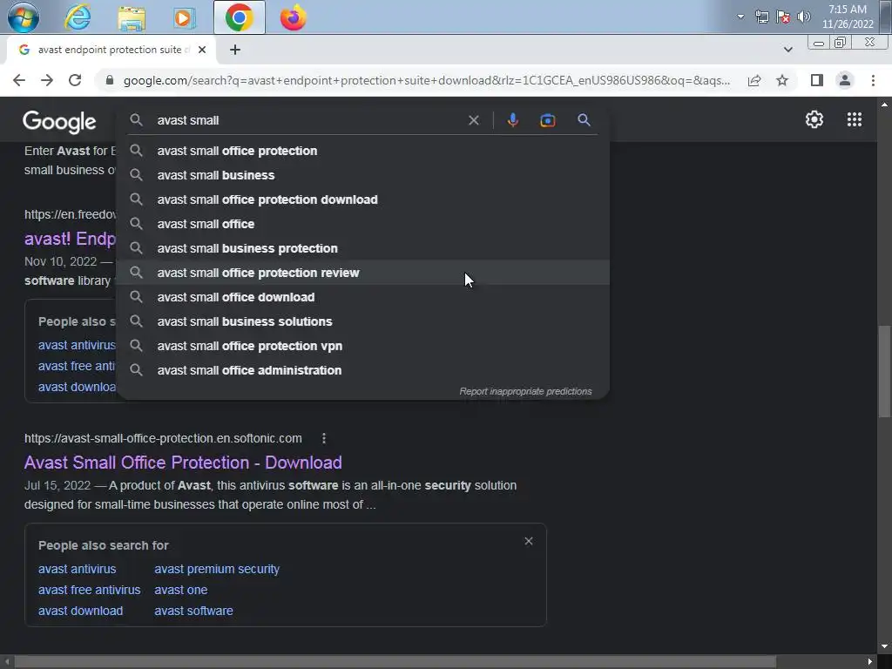This screenshot has height=669, width=892.
Task: Open Google quick settings gear
Action: click(x=814, y=119)
